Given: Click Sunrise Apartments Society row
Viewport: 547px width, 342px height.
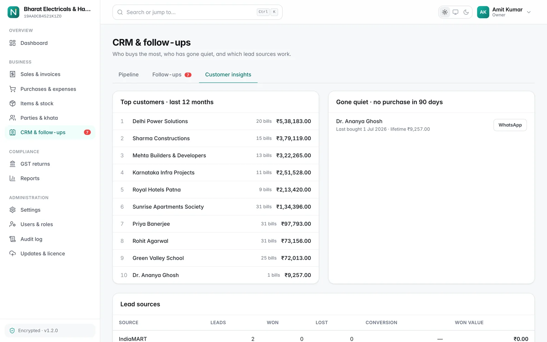Looking at the screenshot, I should tap(216, 207).
